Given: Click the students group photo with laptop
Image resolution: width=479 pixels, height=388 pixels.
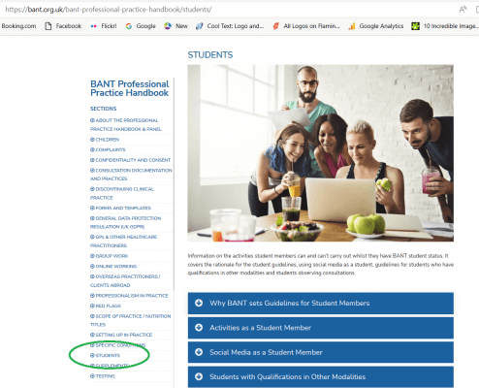Looking at the screenshot, I should pyautogui.click(x=321, y=153).
